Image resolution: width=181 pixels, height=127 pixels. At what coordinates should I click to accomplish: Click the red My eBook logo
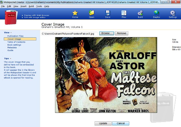click(x=11, y=17)
